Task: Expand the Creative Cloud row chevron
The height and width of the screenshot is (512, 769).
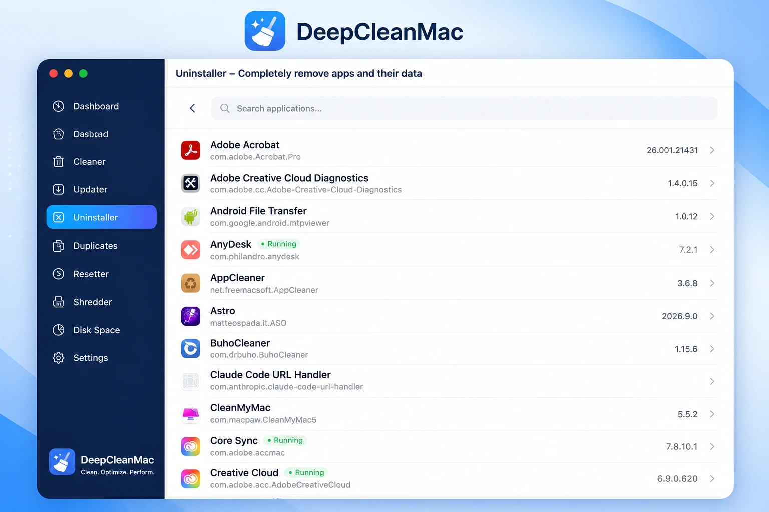Action: pyautogui.click(x=712, y=479)
